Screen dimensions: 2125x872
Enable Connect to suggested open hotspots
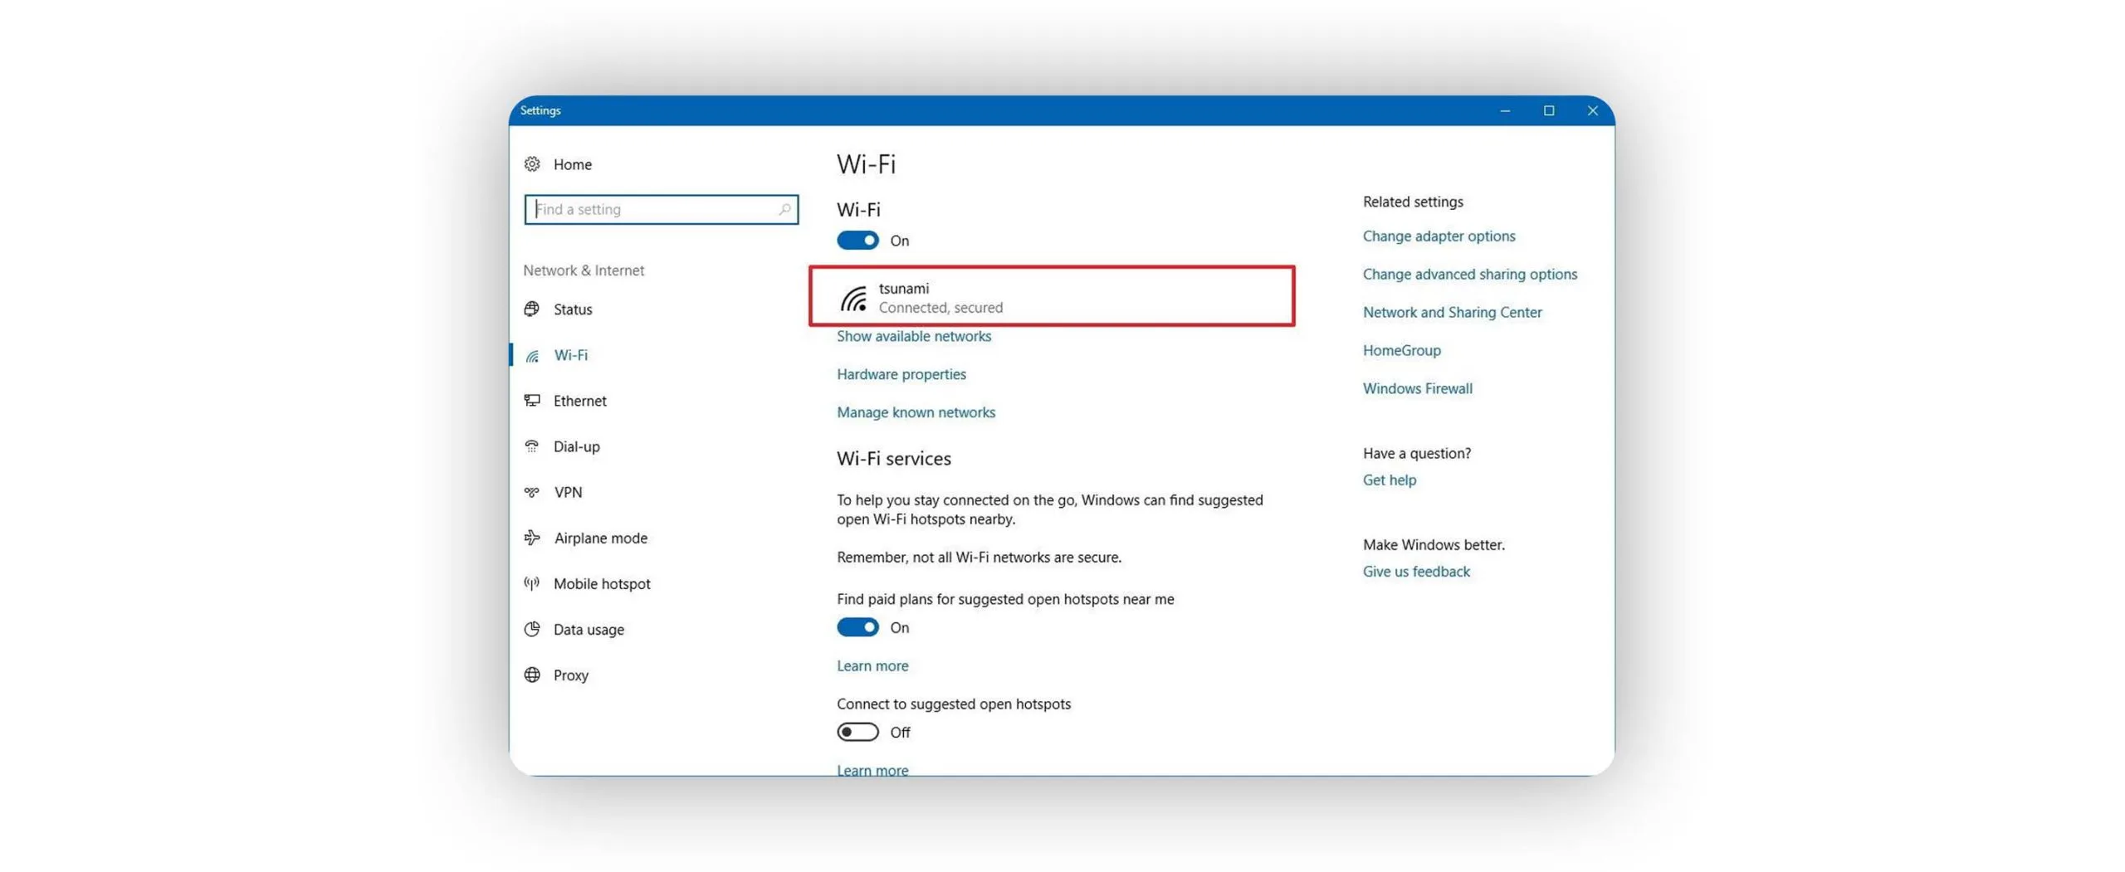pyautogui.click(x=857, y=732)
